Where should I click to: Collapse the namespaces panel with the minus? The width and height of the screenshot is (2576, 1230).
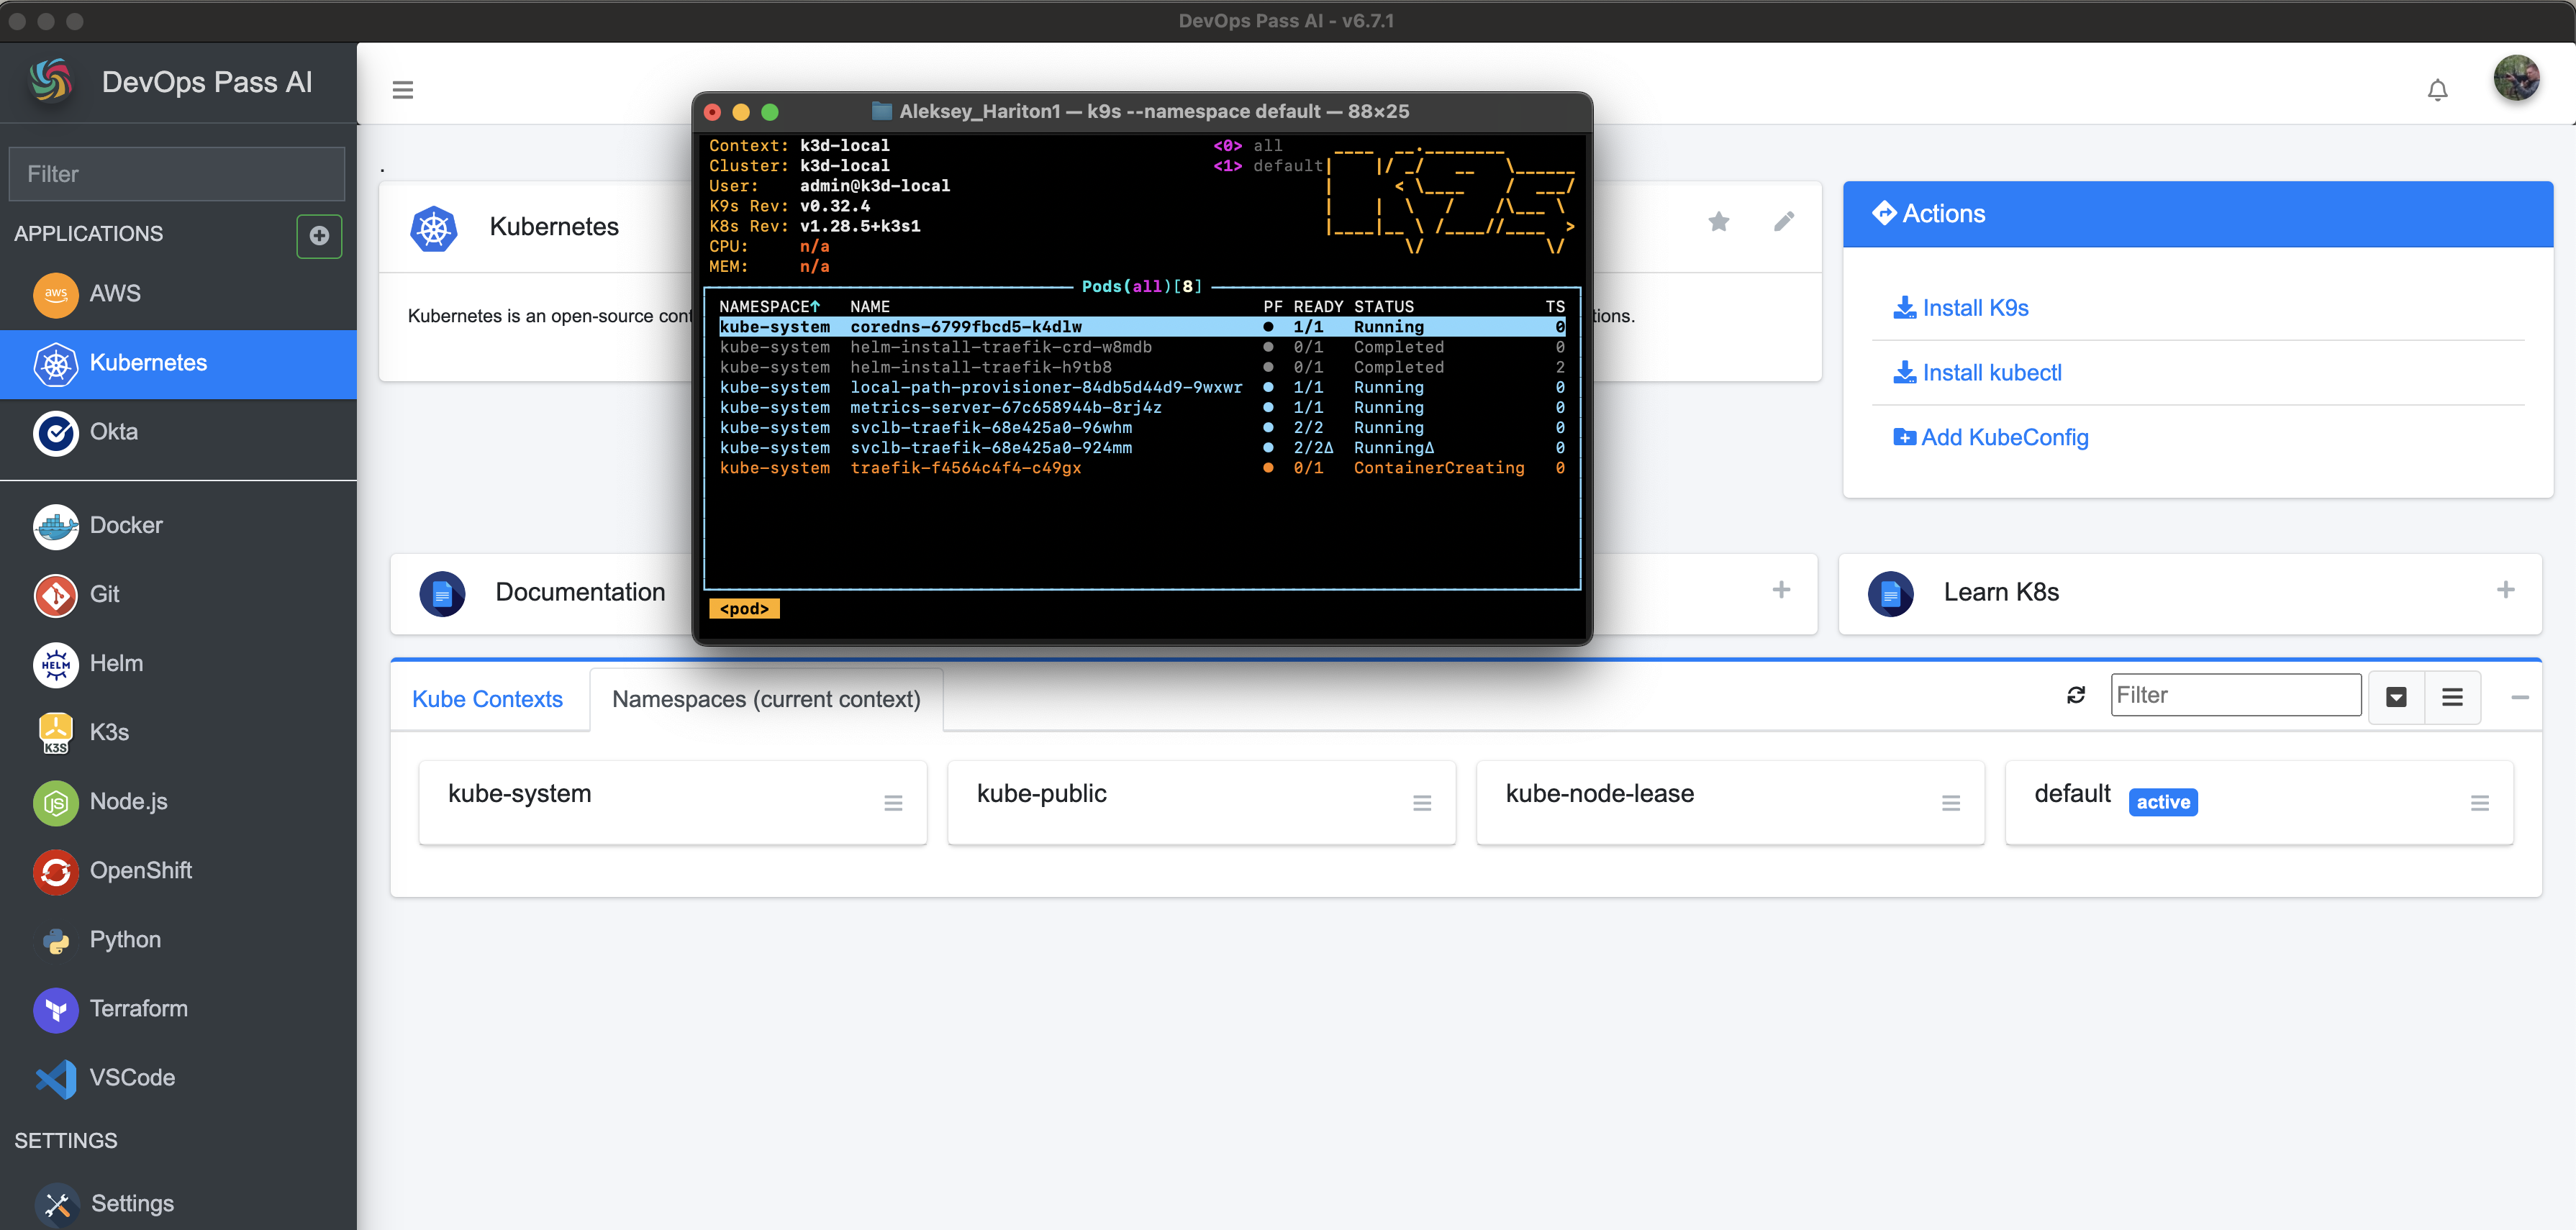pos(2520,697)
